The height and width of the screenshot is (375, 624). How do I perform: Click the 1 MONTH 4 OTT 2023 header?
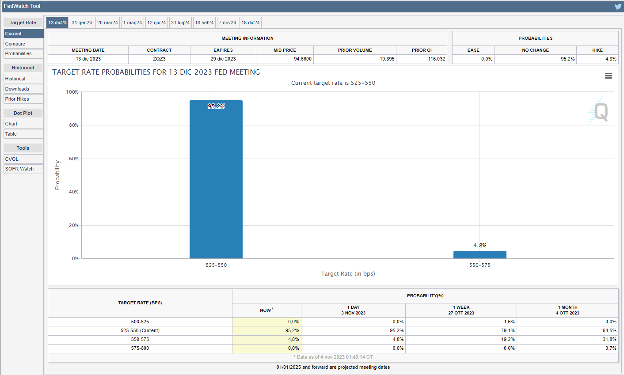pyautogui.click(x=567, y=310)
